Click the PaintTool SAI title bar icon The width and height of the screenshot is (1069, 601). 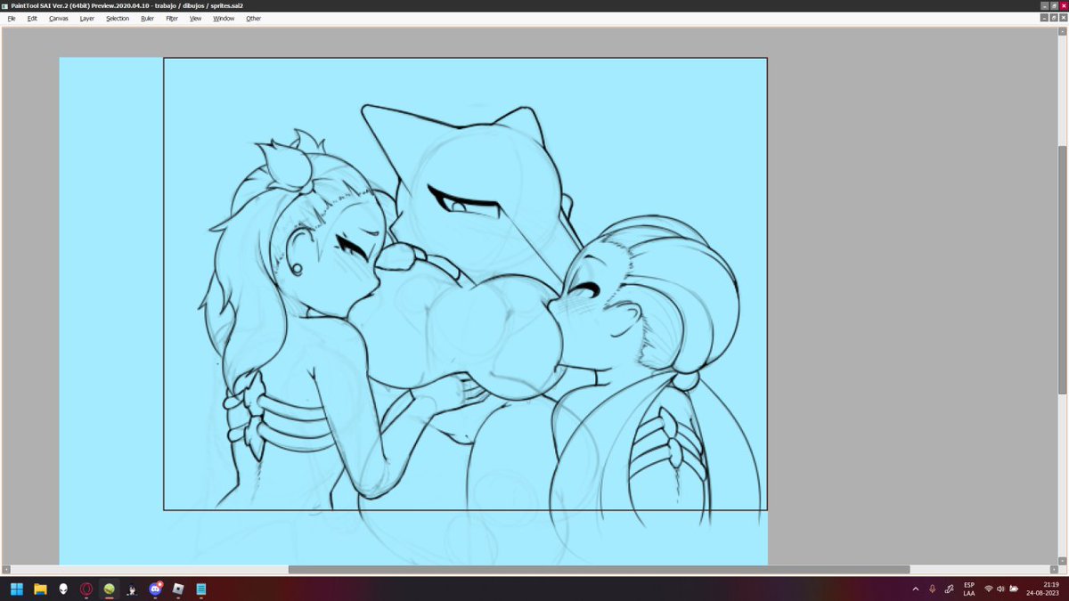tap(5, 5)
